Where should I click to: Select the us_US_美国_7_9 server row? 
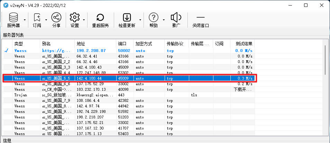pos(128,100)
